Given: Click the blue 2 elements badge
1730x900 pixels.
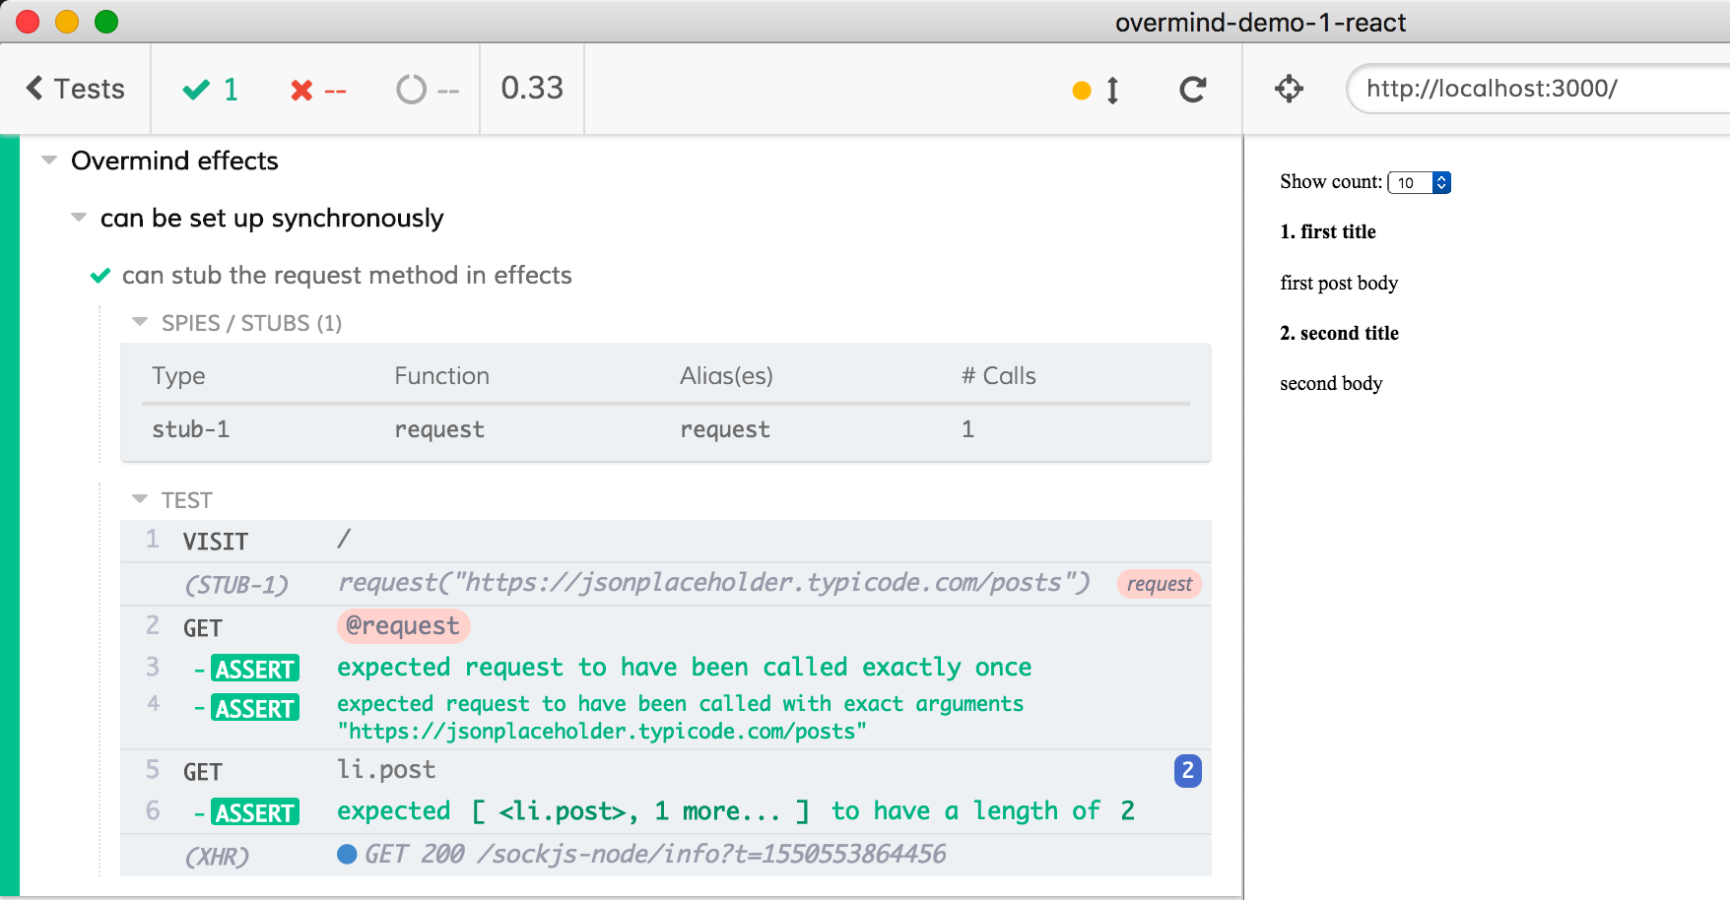Looking at the screenshot, I should [1187, 770].
